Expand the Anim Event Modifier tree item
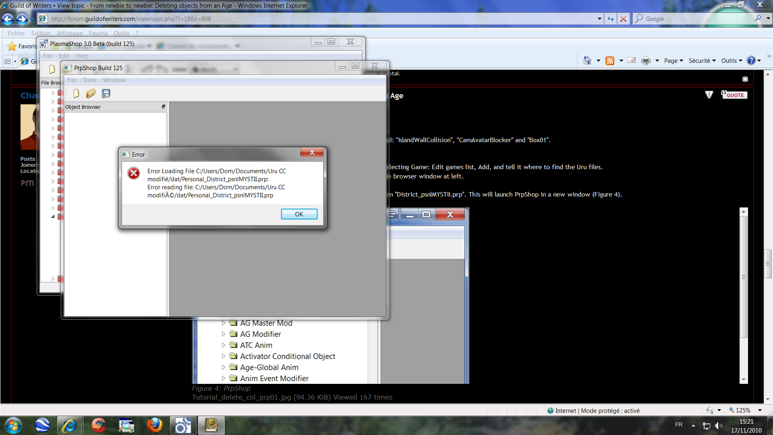The height and width of the screenshot is (435, 773). click(223, 378)
